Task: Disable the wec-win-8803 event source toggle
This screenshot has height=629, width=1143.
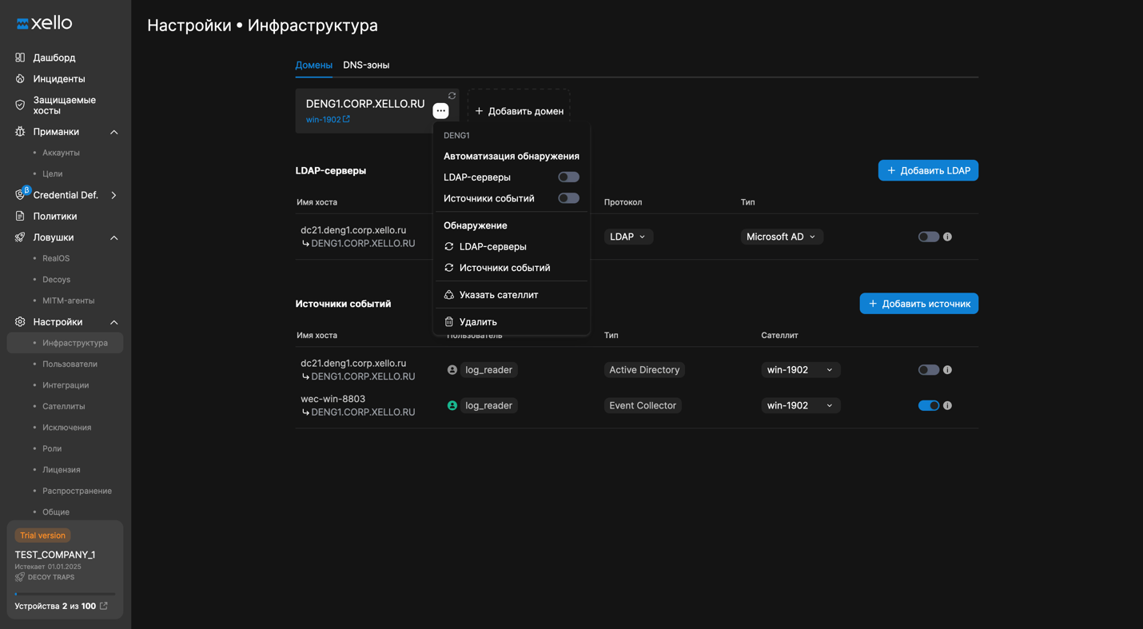Action: pos(928,406)
